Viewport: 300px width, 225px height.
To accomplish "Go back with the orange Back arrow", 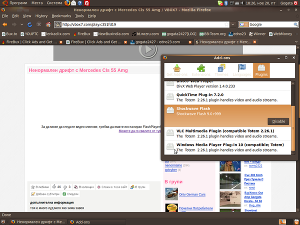I will (5, 24).
